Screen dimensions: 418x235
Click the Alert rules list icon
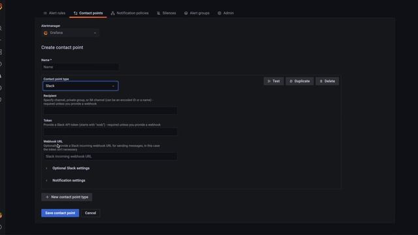[45, 13]
